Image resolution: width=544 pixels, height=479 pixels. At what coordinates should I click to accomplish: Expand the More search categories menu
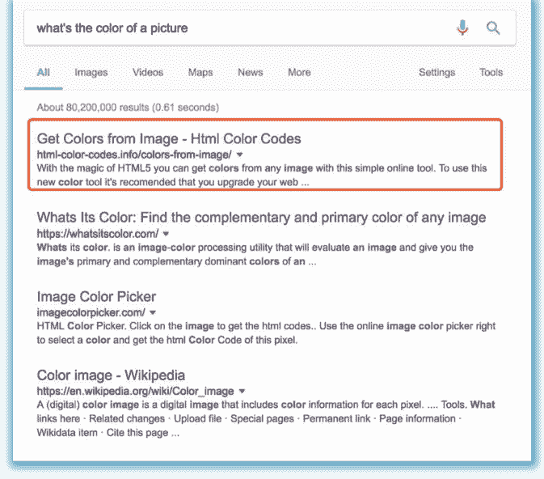click(299, 72)
